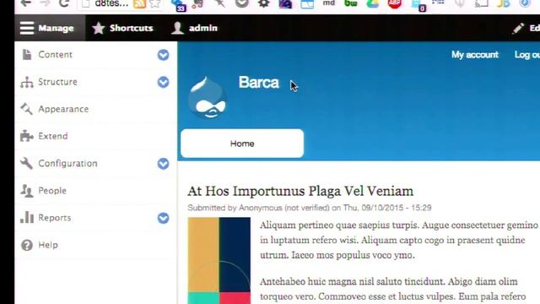
Task: Expand the Structure submenu arrow
Action: pyautogui.click(x=163, y=82)
